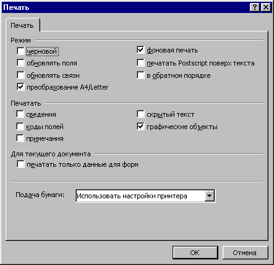Viewport: 274px width, 265px height.
Task: Click the Отмена button
Action: [245, 253]
